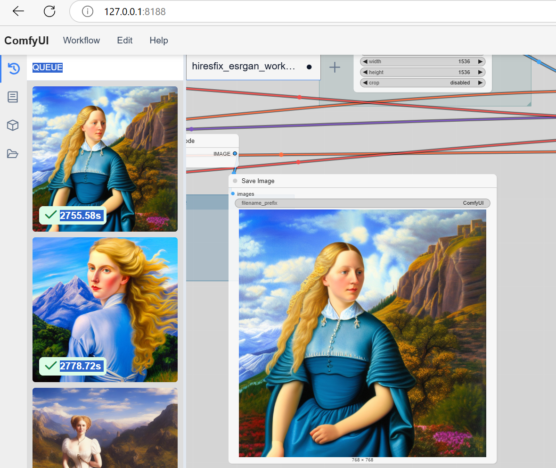
Task: Open the Workflows folder sidebar icon
Action: pos(13,154)
